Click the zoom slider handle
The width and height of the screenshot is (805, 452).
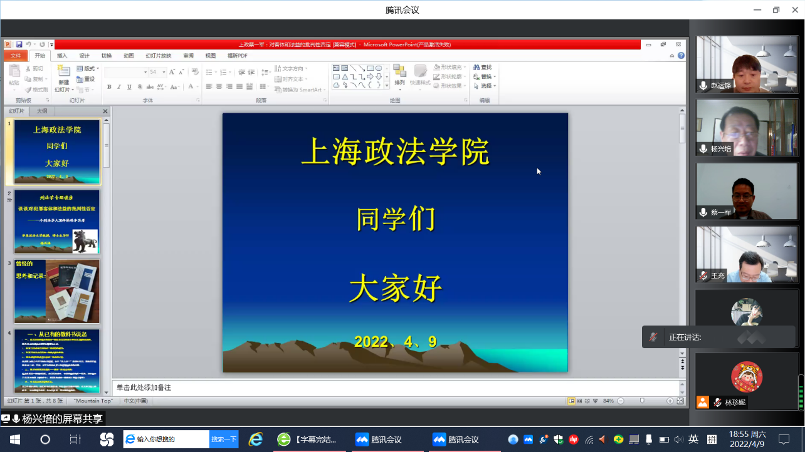642,401
